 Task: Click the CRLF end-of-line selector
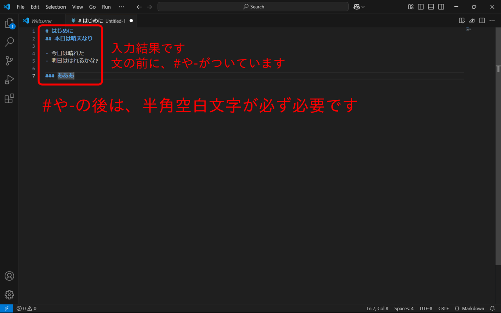coord(443,308)
